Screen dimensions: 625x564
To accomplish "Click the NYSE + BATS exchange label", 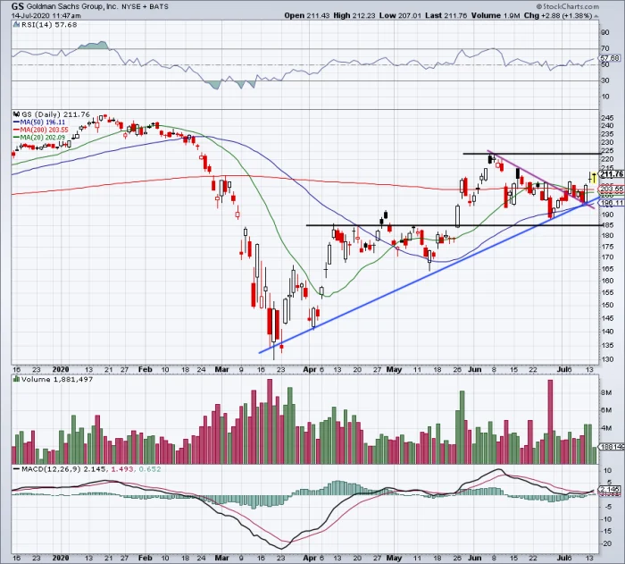I will 145,7.
